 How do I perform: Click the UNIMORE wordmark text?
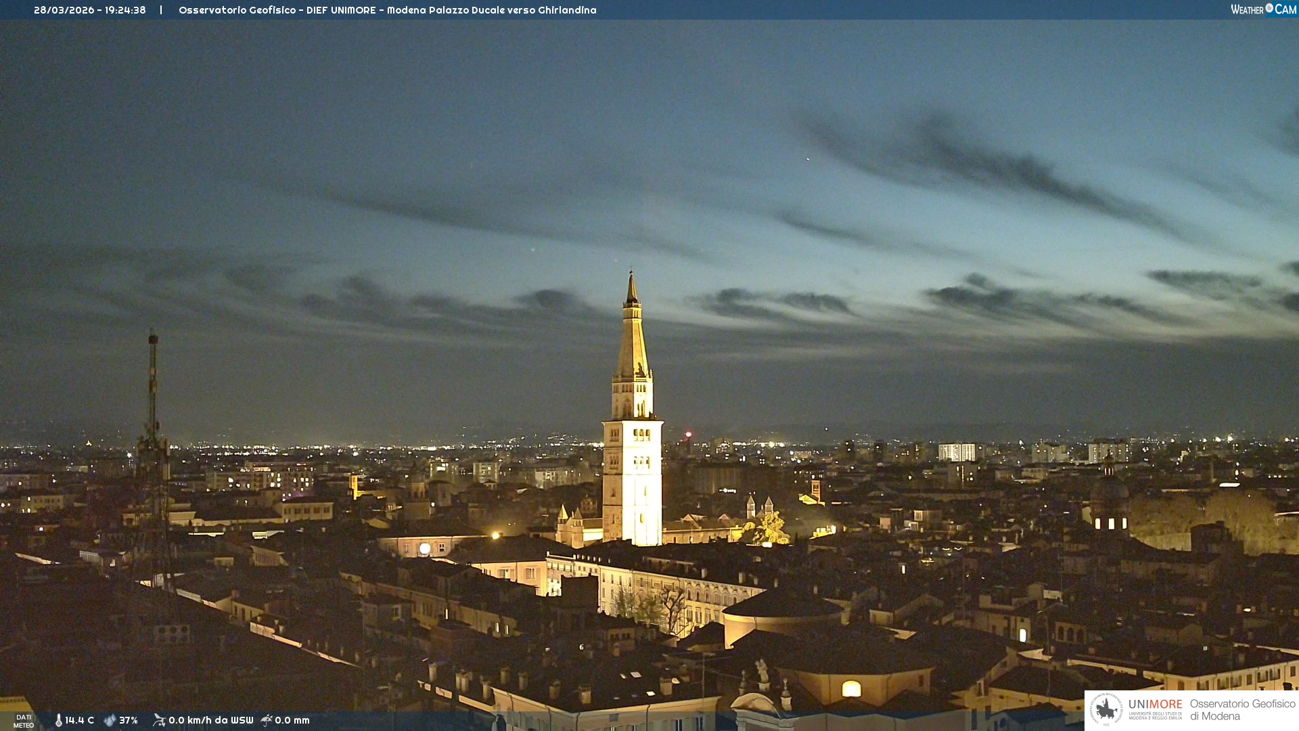pyautogui.click(x=1155, y=704)
